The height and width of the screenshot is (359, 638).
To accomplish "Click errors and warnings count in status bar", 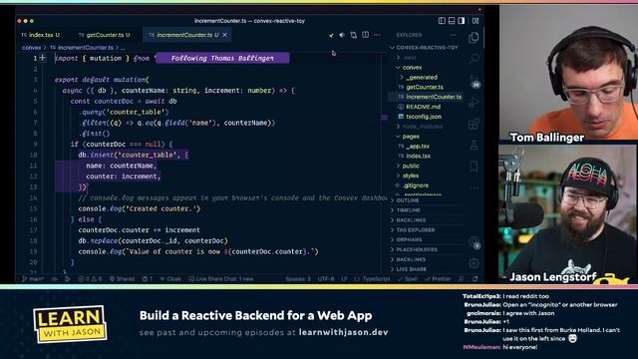I will point(90,279).
